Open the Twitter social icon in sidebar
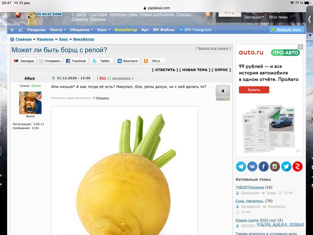Viewport: 313px width, 235px height. (x=286, y=166)
